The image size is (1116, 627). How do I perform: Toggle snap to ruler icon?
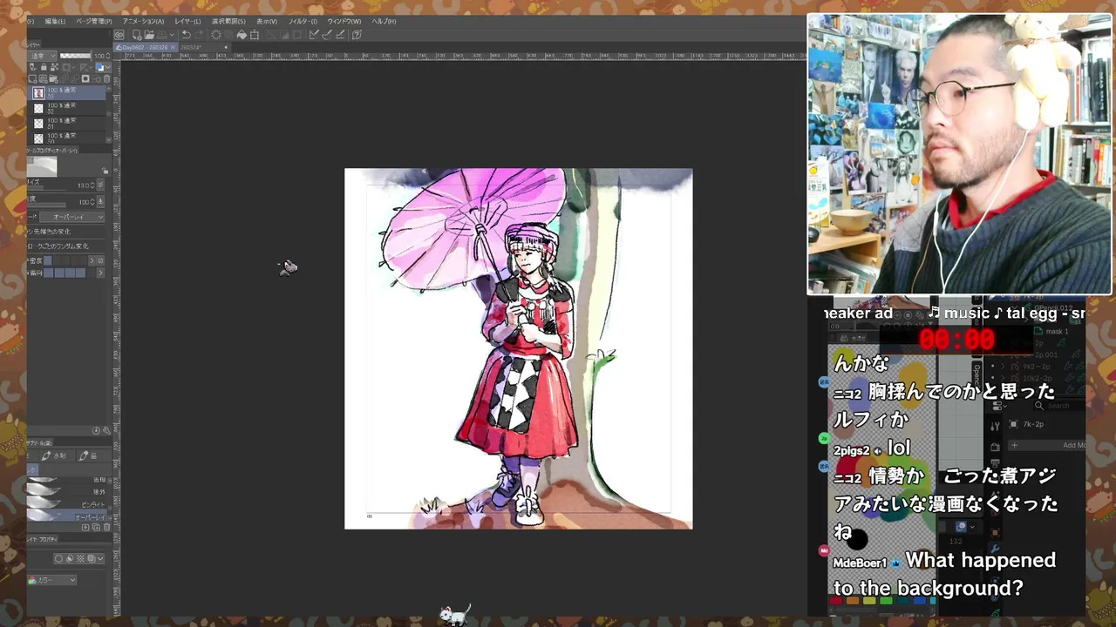[x=313, y=35]
